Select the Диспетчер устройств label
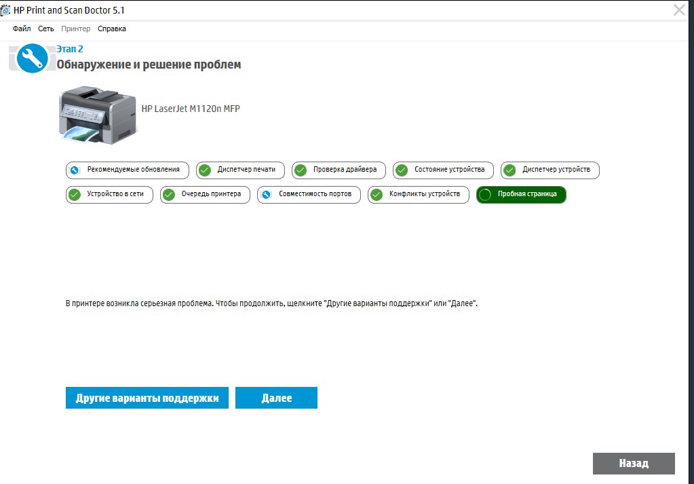The width and height of the screenshot is (694, 484). 556,169
